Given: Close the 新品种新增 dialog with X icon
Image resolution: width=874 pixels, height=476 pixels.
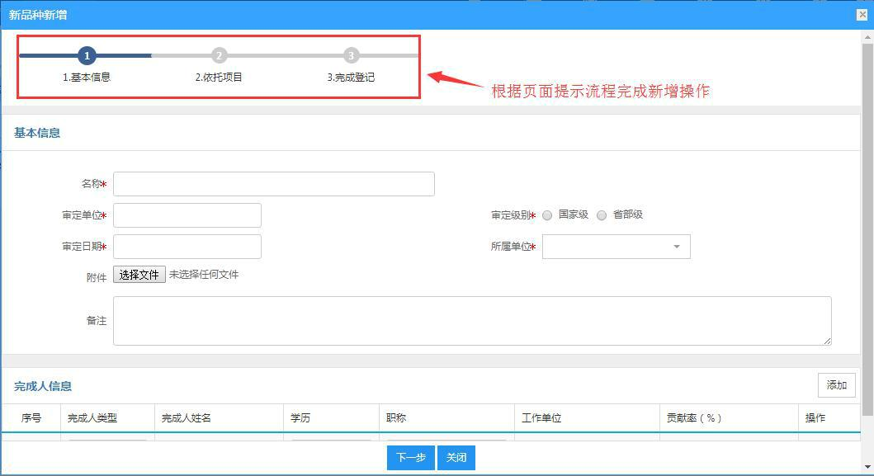Looking at the screenshot, I should 862,15.
